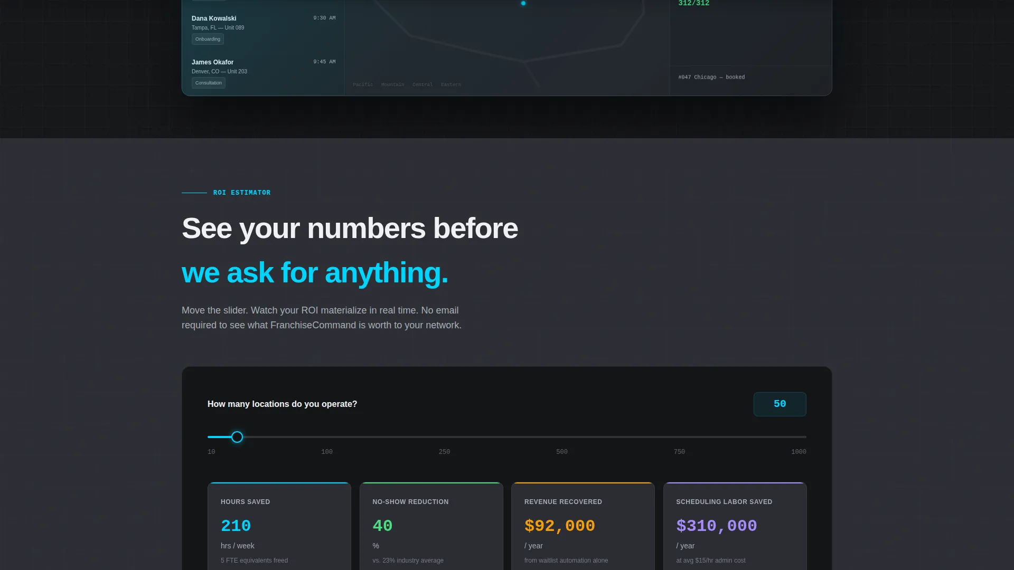Click the locations slider handle
This screenshot has height=570, width=1014.
[237, 437]
